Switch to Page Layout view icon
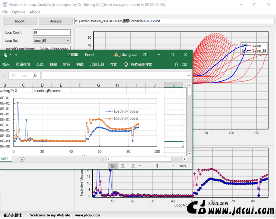276x219 pixels. click(x=123, y=166)
